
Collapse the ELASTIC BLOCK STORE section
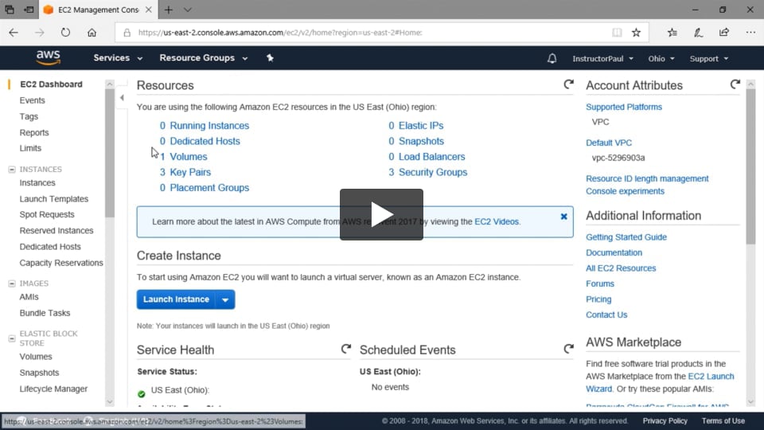coord(11,334)
